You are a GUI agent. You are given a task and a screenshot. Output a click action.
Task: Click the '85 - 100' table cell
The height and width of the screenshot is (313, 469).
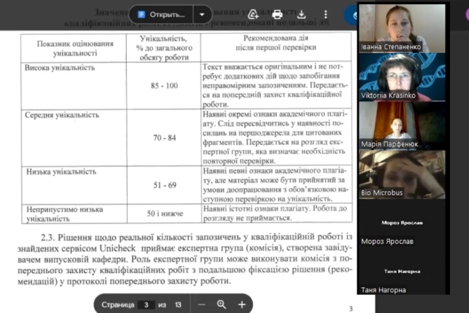(164, 86)
